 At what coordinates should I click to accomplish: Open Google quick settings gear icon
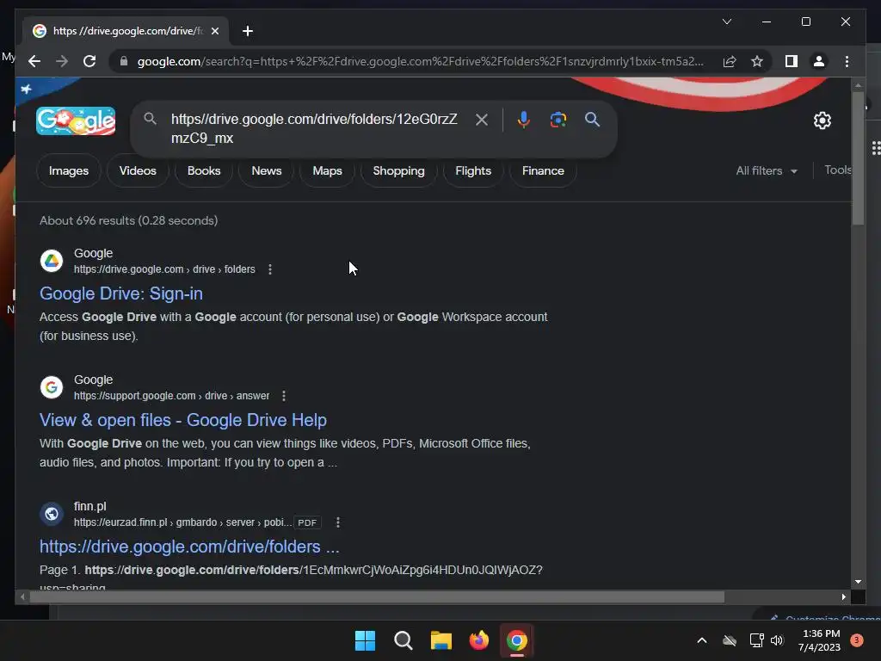pos(822,120)
